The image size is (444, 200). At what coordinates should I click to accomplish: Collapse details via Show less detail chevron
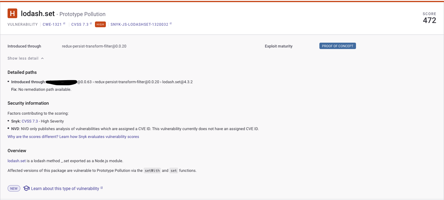[42, 58]
